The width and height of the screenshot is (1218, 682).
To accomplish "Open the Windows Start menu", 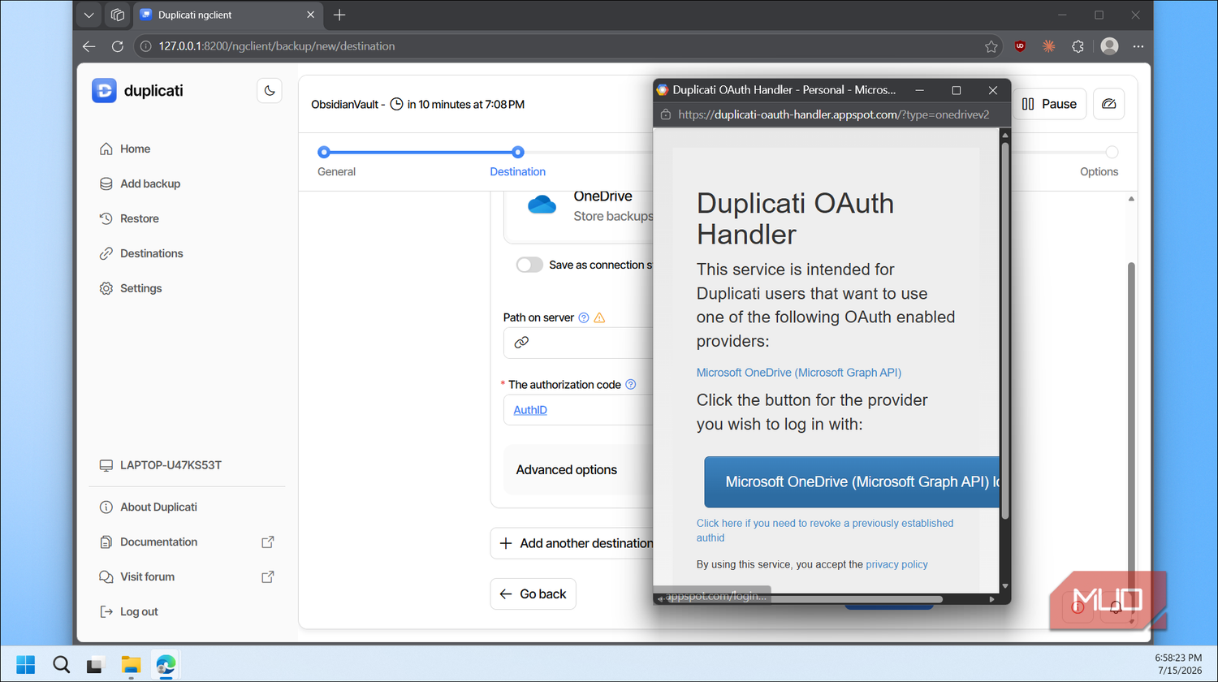I will pyautogui.click(x=26, y=665).
